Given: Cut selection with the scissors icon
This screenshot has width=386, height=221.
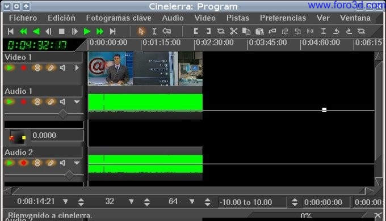Looking at the screenshot, I should (234, 31).
